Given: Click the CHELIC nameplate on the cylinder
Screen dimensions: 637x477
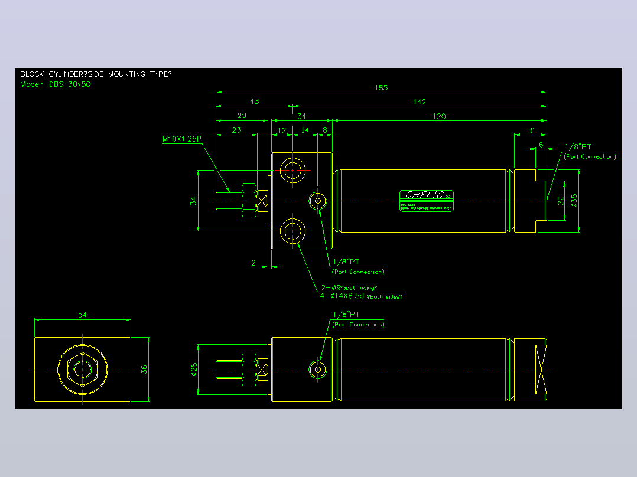Looking at the screenshot, I should [427, 201].
